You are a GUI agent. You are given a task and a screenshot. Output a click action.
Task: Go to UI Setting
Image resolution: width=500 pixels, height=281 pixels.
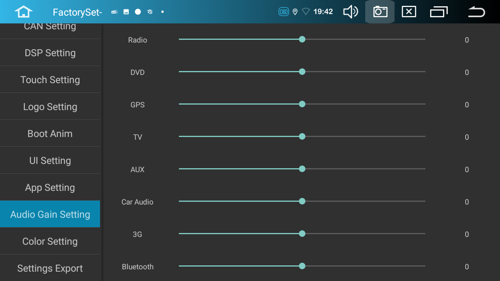click(x=50, y=160)
